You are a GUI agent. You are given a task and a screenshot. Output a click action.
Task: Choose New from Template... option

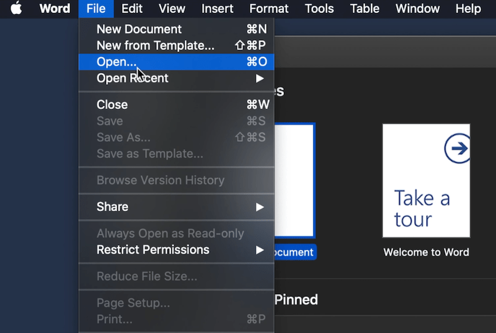pyautogui.click(x=155, y=46)
